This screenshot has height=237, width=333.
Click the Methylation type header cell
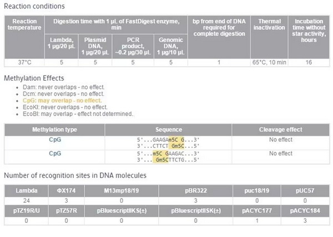tap(54, 130)
